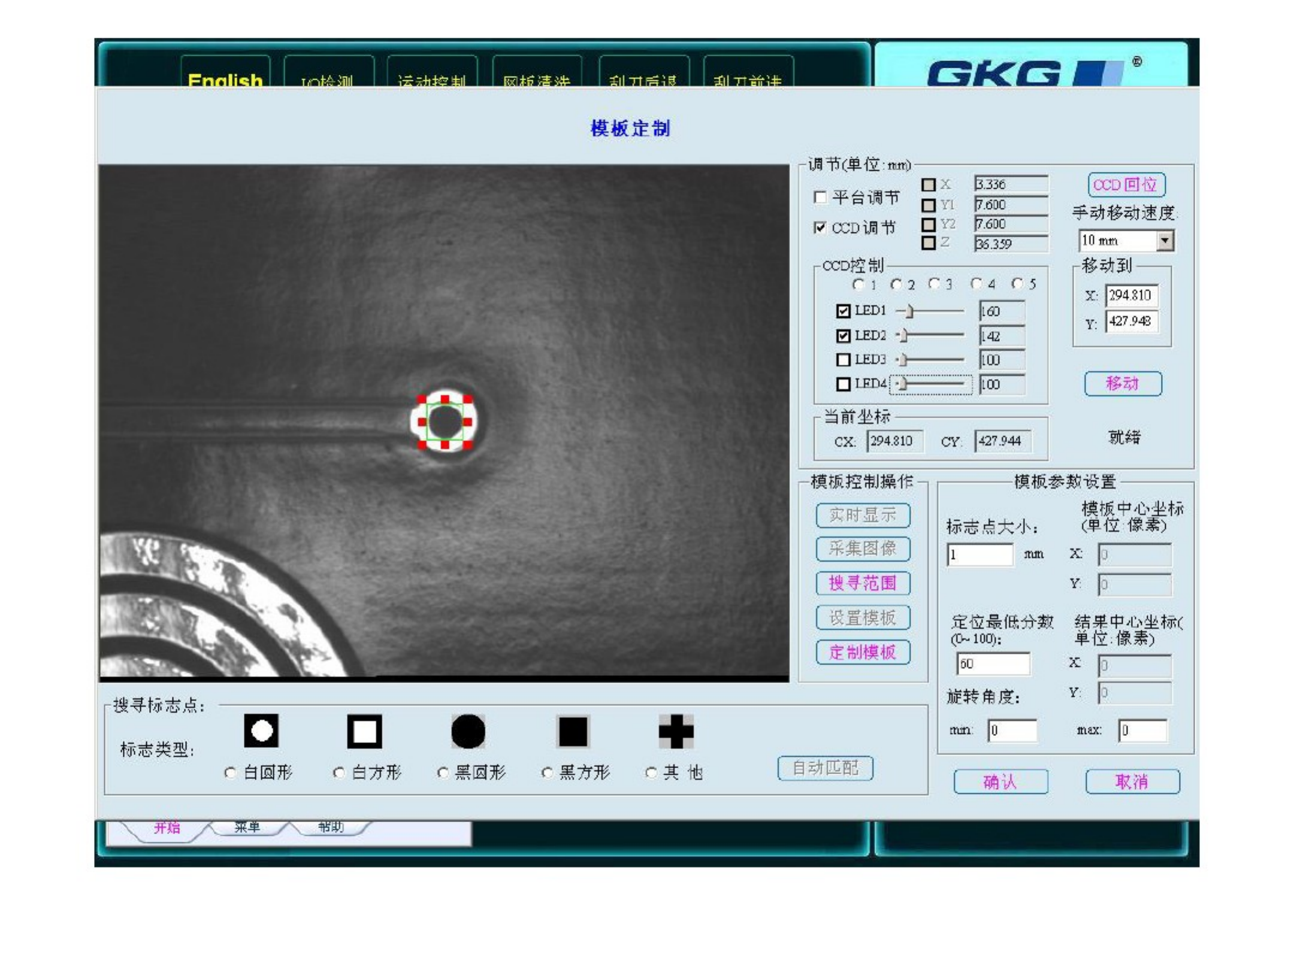Click the 标志点大小 input field
Viewport: 1294px width, 970px height.
tap(979, 554)
